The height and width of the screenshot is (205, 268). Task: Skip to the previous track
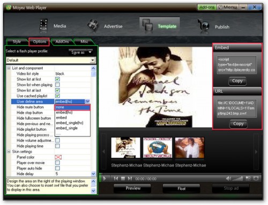coord(116,178)
